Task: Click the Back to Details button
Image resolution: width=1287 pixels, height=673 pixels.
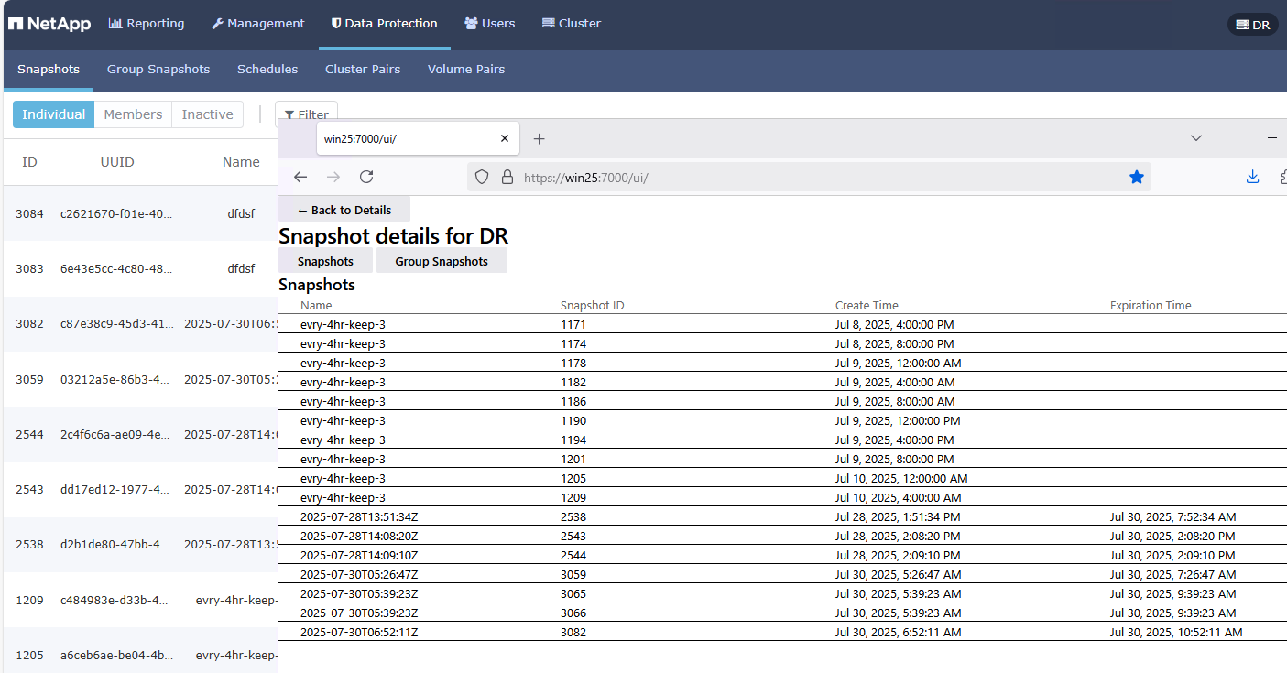Action: point(344,210)
